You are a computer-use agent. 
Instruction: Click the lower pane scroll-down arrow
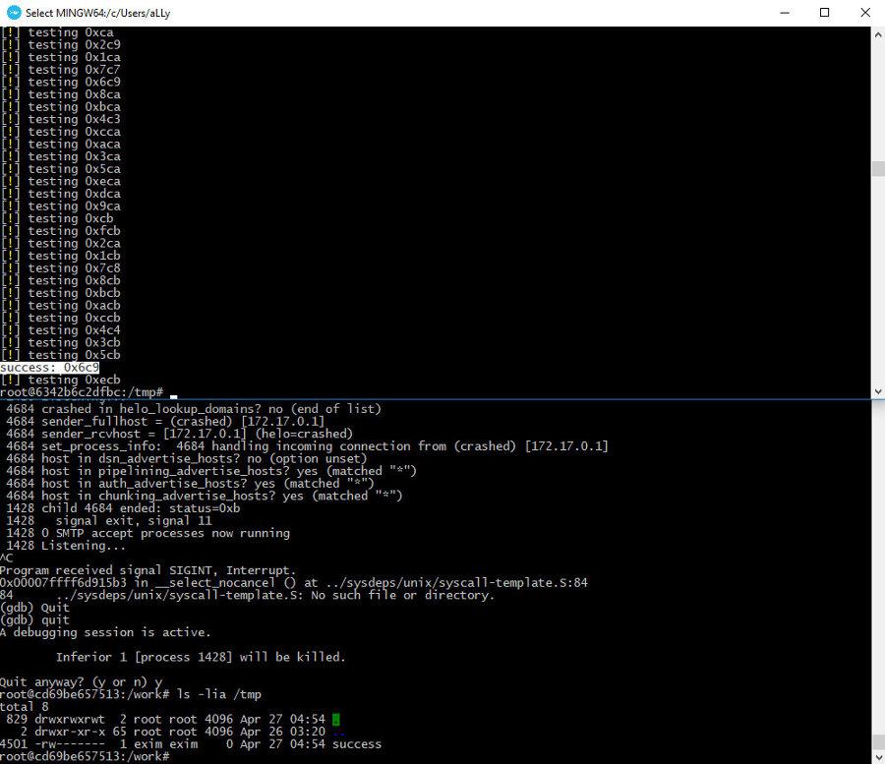[x=877, y=755]
